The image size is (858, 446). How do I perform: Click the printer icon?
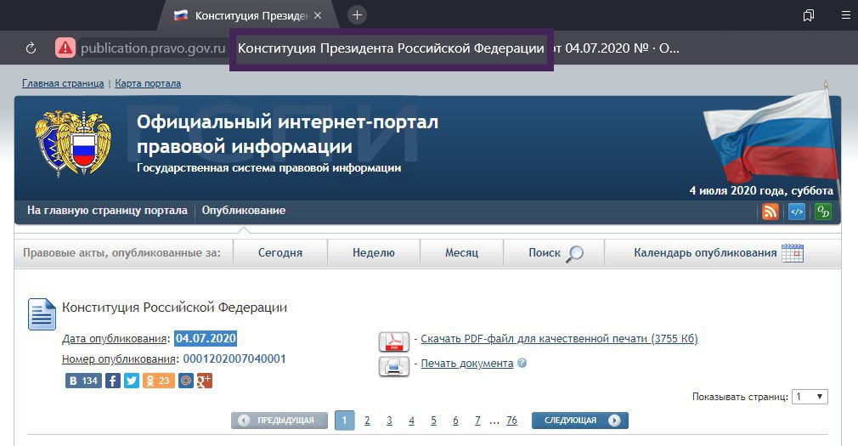pos(393,365)
